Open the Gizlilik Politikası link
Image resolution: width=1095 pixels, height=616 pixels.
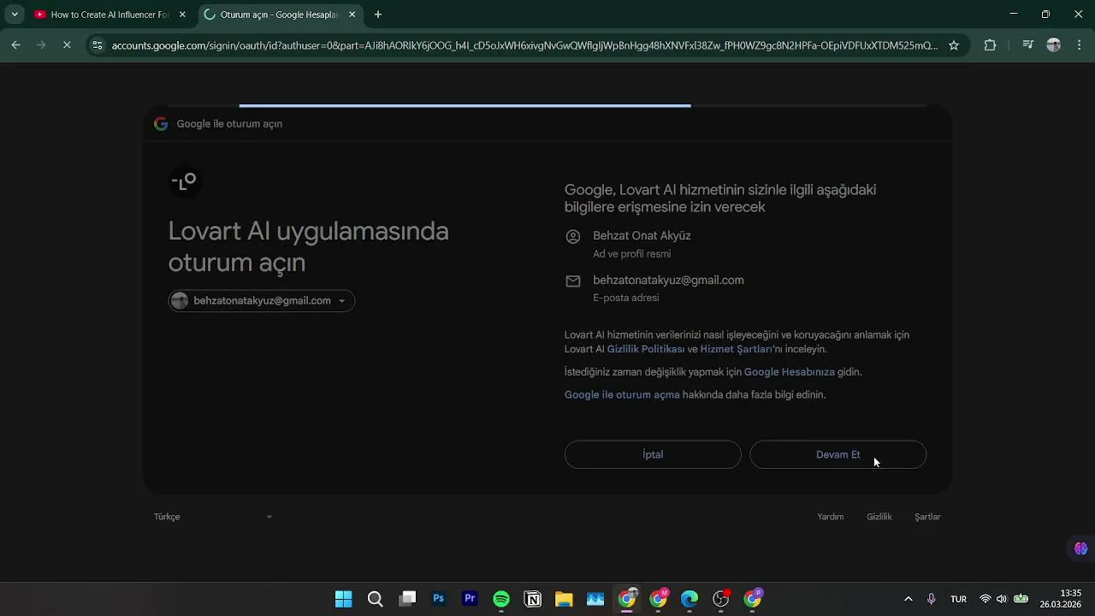(646, 349)
